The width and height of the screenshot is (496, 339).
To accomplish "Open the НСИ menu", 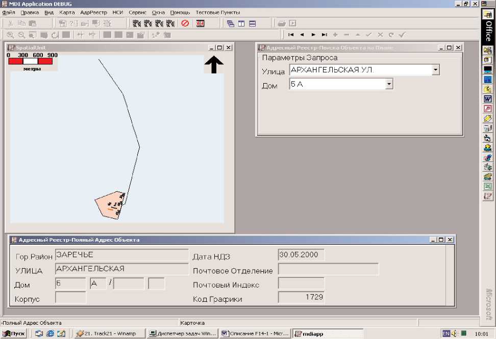I will point(118,13).
